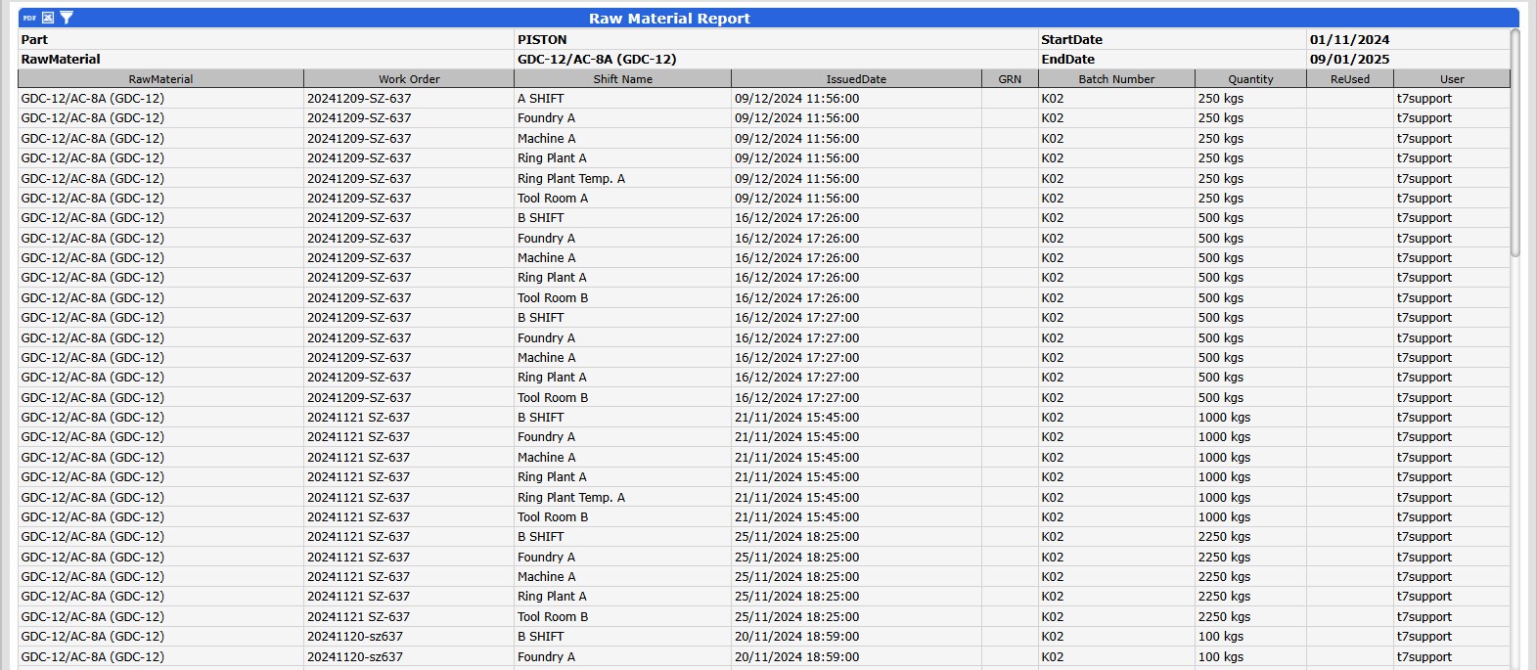Click Ring Plant A cell issued 21/11/2024 15:45:00
The width and height of the screenshot is (1537, 670).
621,477
